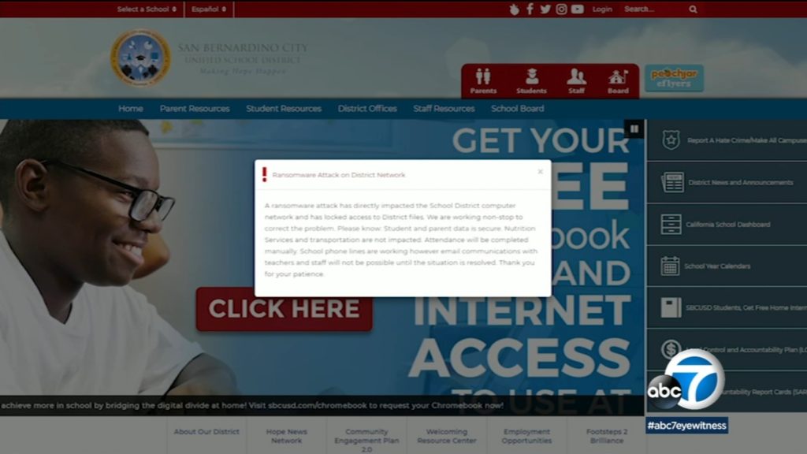Click the red CLICK HERE button

284,309
